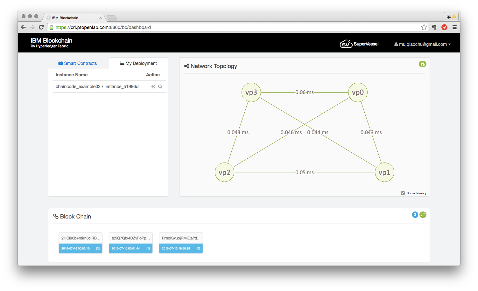The width and height of the screenshot is (478, 291).
Task: Click the IBM Blockchain browser tab
Action: point(74,18)
